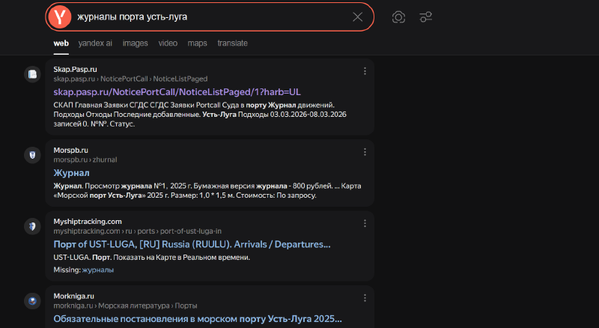Screen dimensions: 599x328
Task: Switch to the maps tab
Action: click(x=198, y=43)
